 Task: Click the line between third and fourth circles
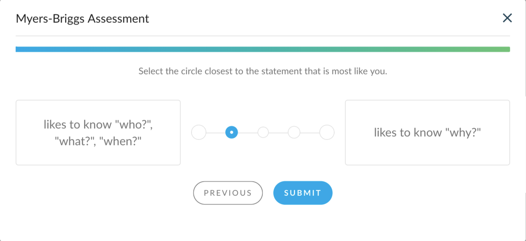click(278, 133)
